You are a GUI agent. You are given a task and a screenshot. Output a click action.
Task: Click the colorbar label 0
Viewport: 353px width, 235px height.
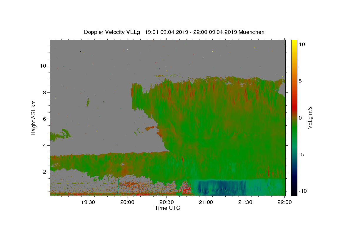(300, 118)
